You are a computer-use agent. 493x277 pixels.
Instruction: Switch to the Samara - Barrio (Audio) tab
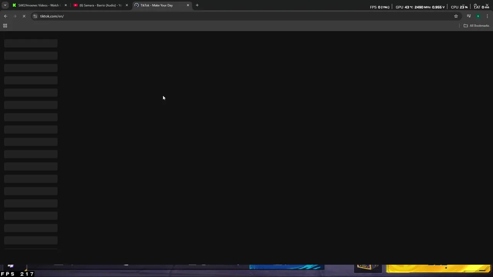click(x=101, y=5)
